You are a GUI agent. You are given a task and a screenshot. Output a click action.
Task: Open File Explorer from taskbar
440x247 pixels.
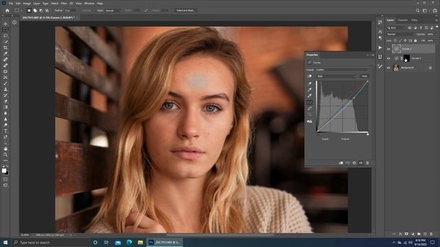140,242
